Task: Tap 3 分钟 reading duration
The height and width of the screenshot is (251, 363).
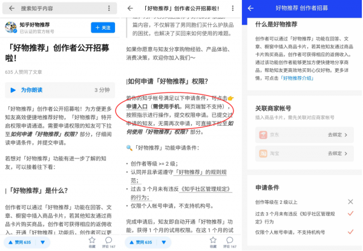Action: coord(102,90)
